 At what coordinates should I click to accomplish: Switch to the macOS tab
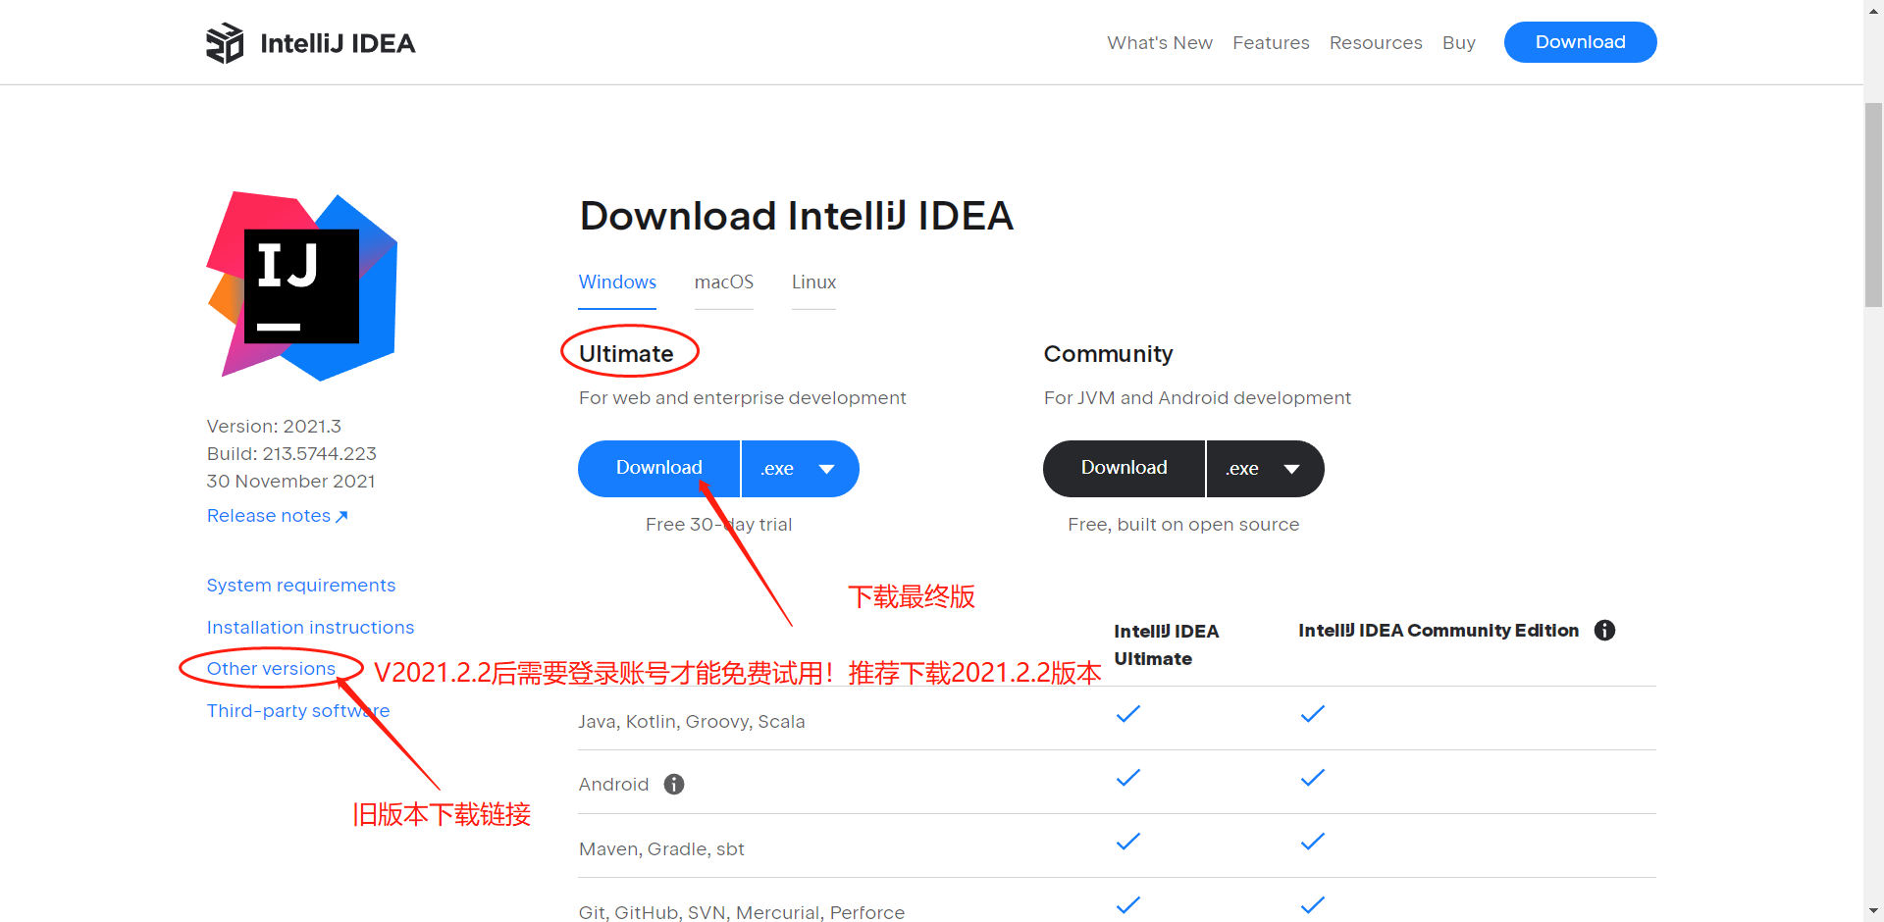[723, 282]
